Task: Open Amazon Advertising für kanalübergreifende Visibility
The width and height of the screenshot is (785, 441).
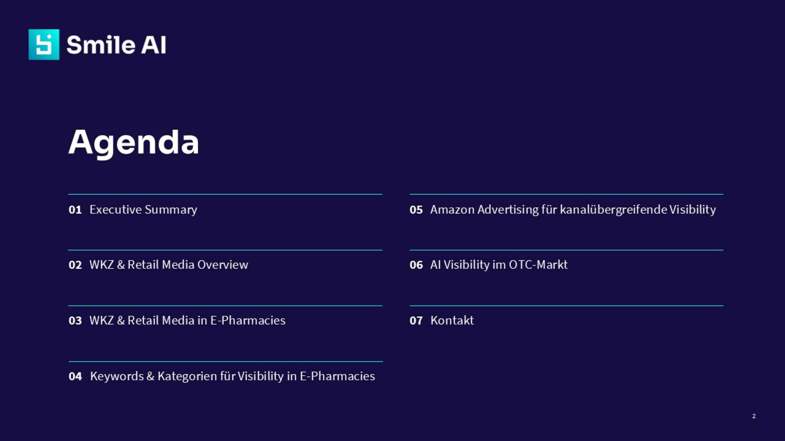Action: pyautogui.click(x=573, y=209)
